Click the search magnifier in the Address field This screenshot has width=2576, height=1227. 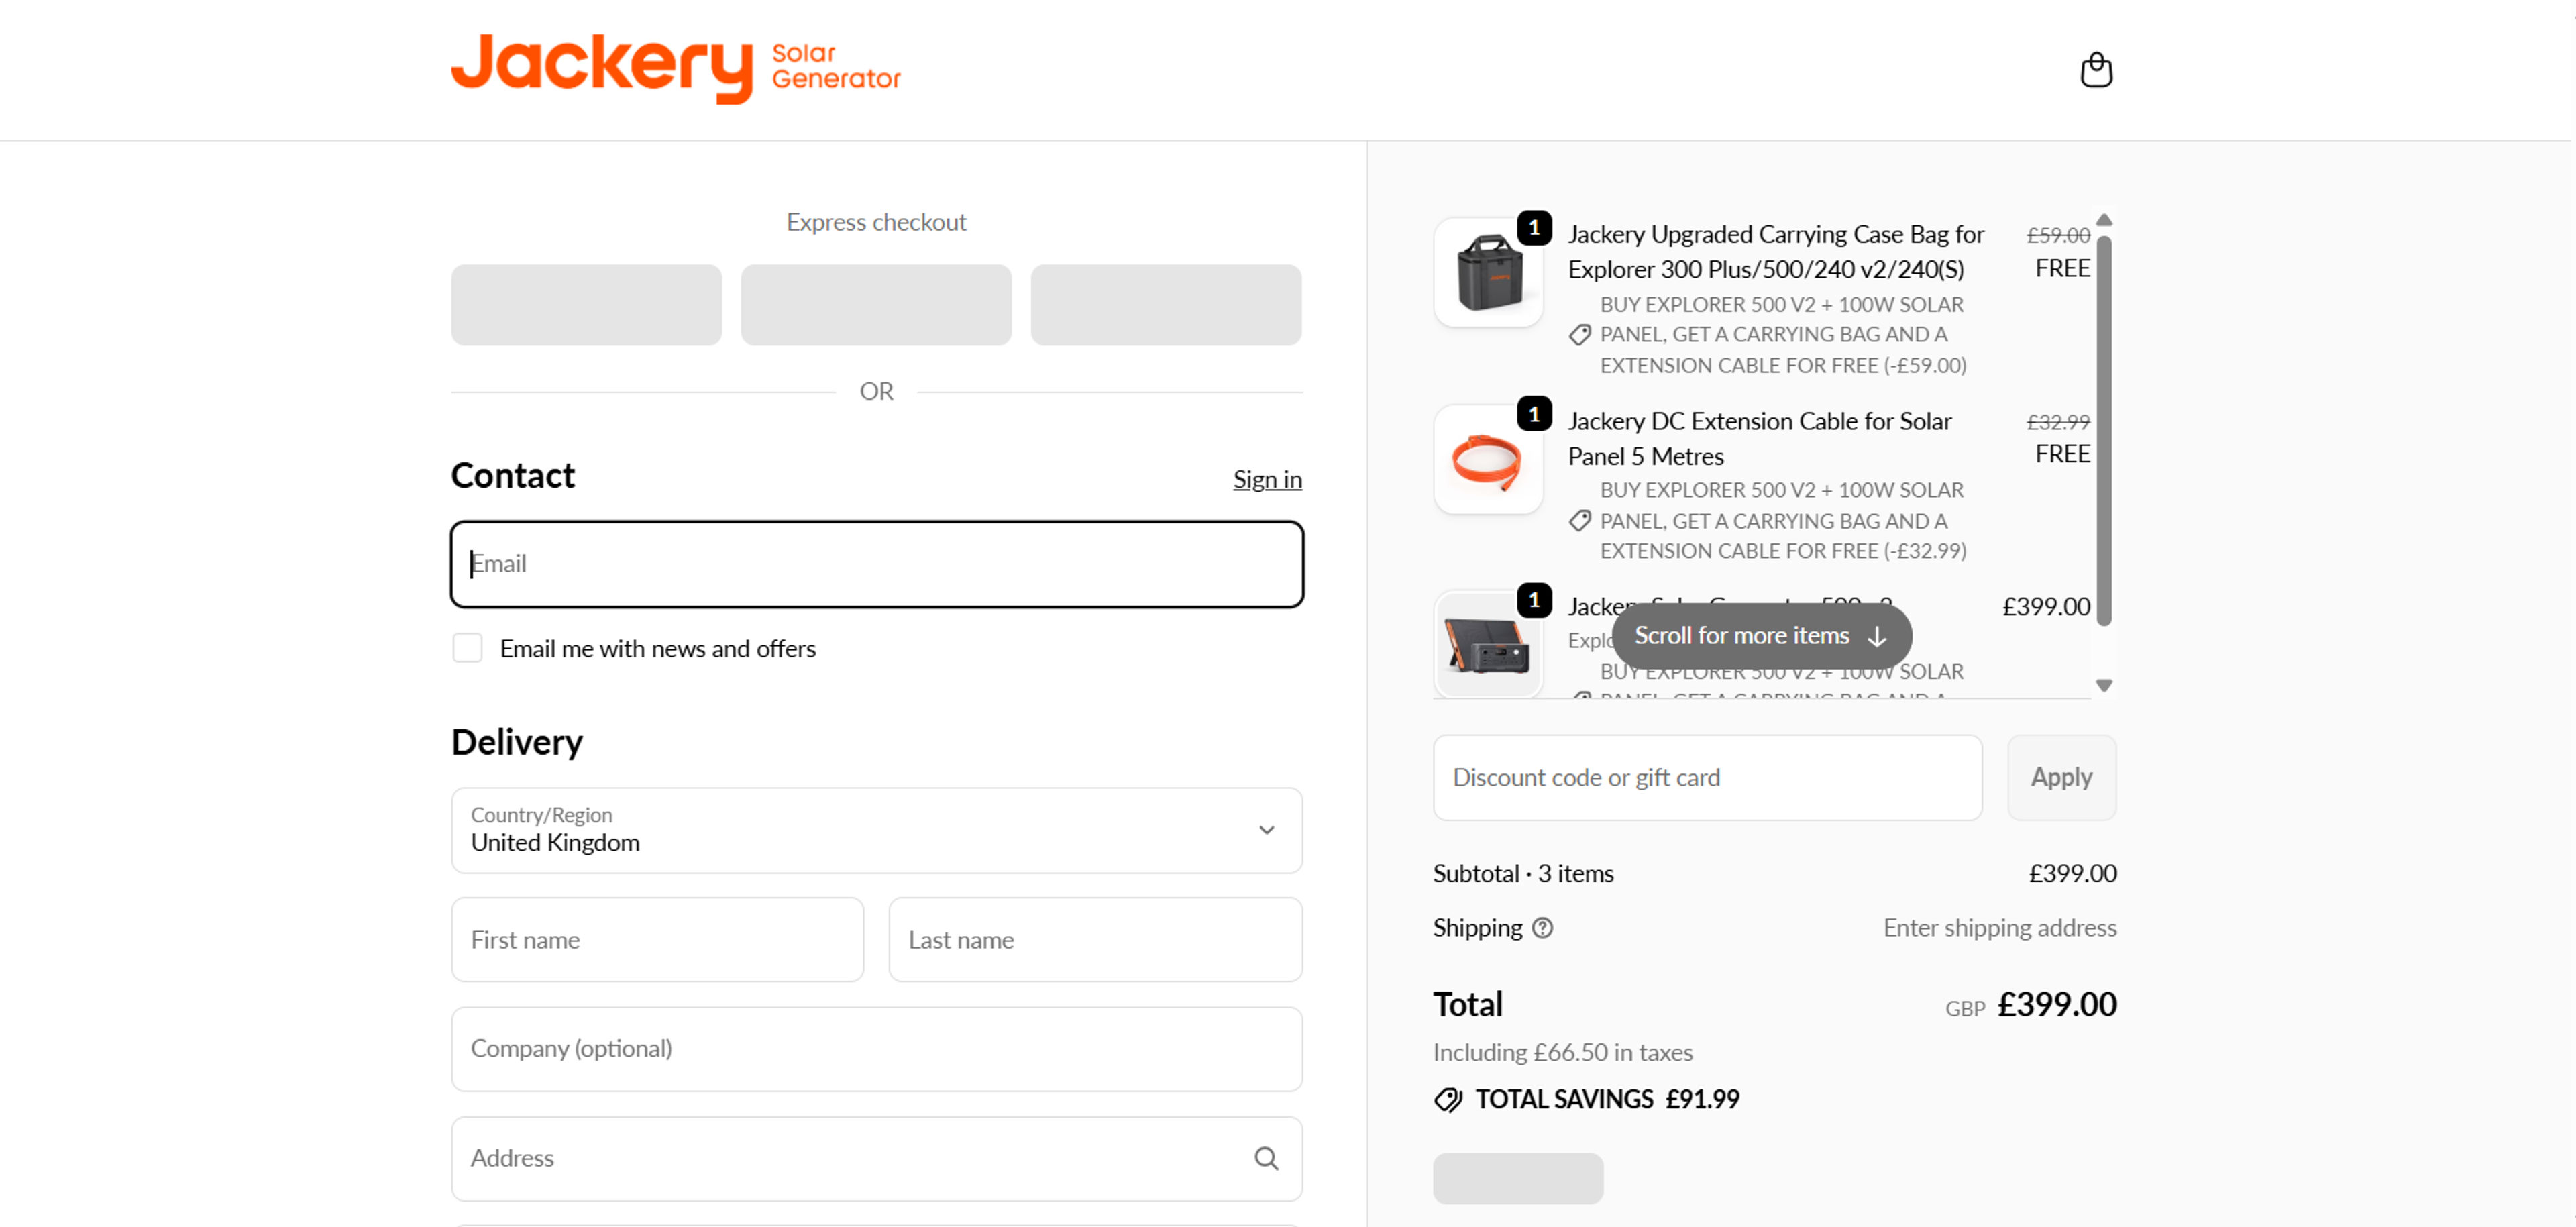pyautogui.click(x=1266, y=1158)
